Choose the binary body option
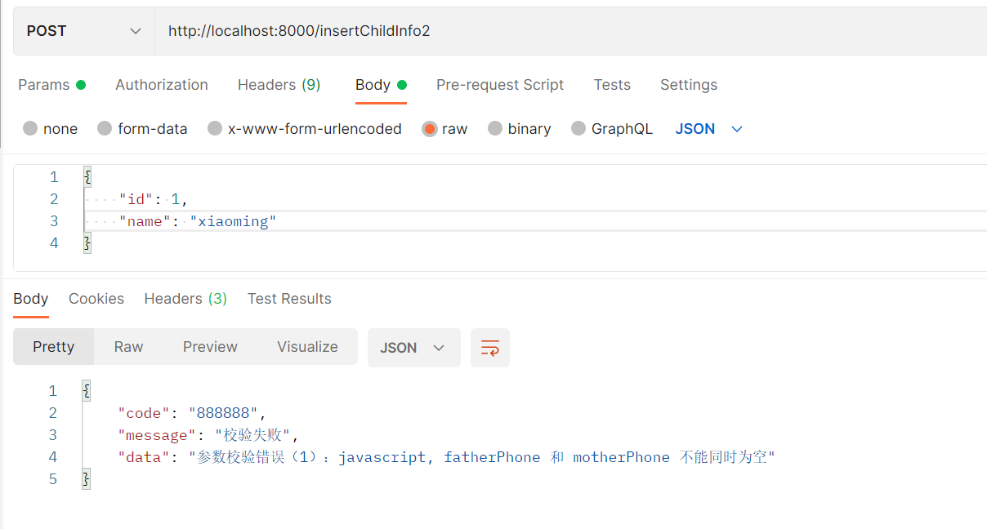Screen dimensions: 987x529 [x=495, y=129]
